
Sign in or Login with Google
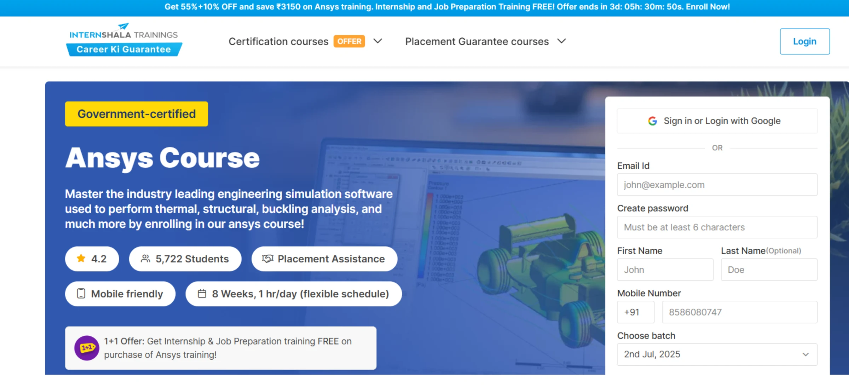[717, 121]
